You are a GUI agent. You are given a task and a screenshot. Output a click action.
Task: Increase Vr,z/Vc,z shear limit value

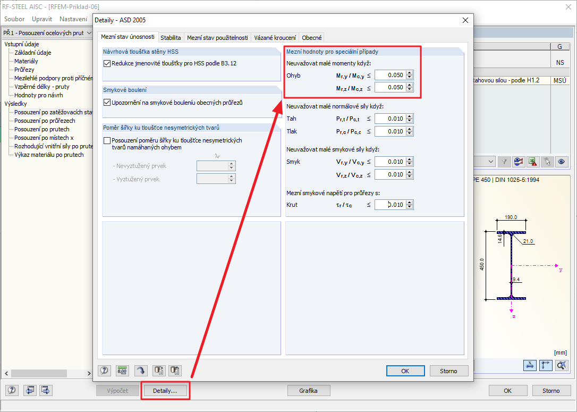(x=409, y=172)
